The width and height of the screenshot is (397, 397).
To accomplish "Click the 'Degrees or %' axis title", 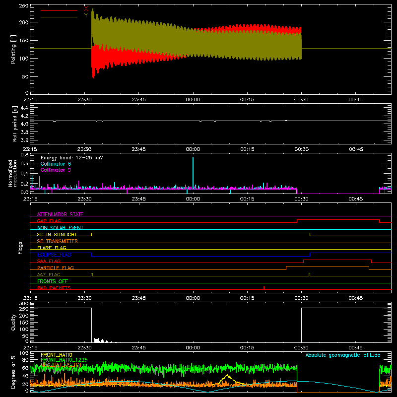I will coord(13,372).
